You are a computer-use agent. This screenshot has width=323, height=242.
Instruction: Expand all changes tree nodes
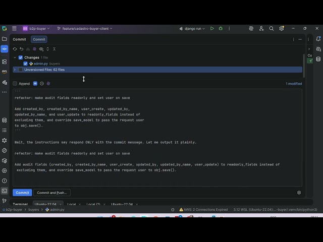47,49
